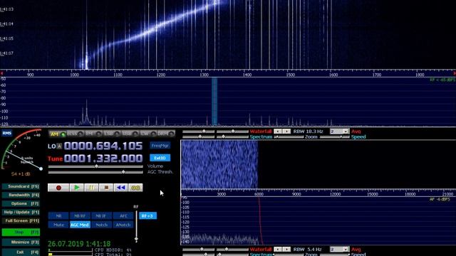The height and width of the screenshot is (256, 456).
Task: Click the RF +3 gain button
Action: tap(147, 216)
